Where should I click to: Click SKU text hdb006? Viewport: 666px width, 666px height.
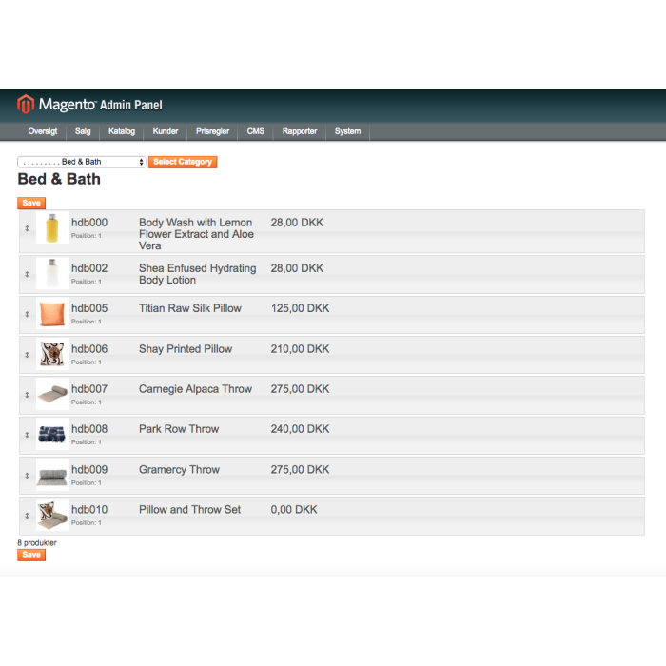[x=89, y=349]
